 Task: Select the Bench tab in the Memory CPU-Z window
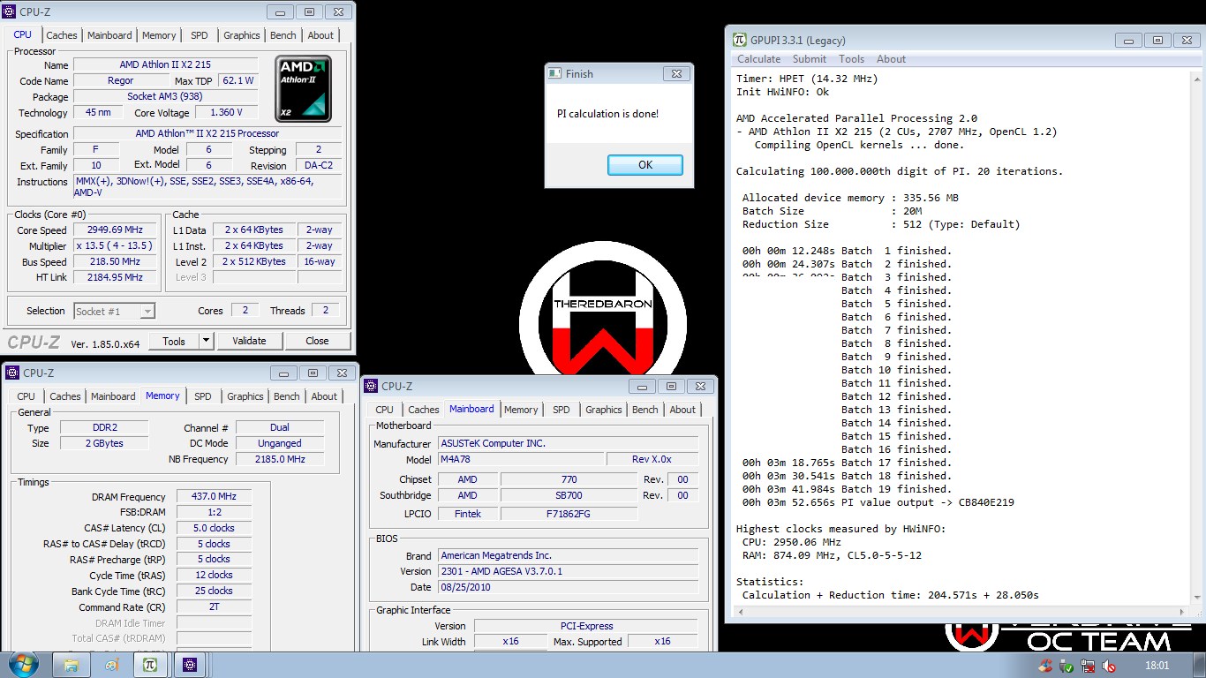(x=287, y=396)
